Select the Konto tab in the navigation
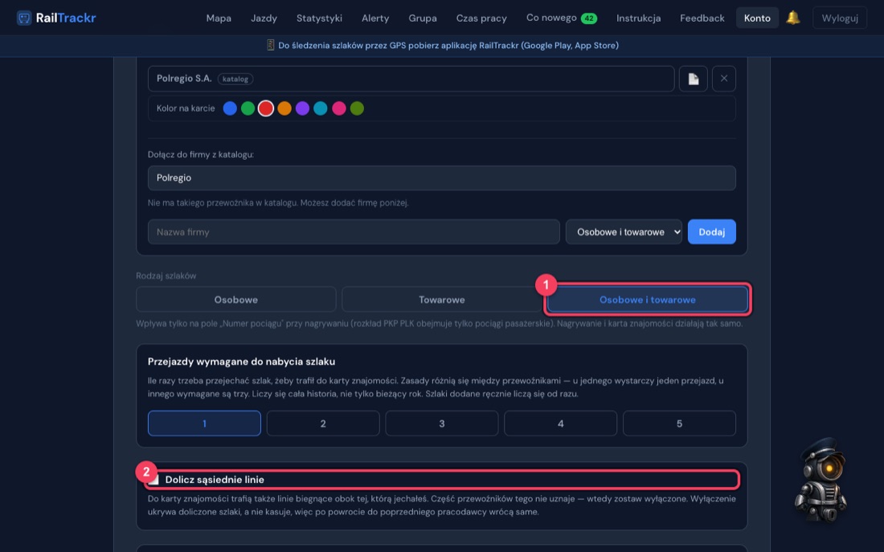This screenshot has height=552, width=884. click(x=757, y=18)
